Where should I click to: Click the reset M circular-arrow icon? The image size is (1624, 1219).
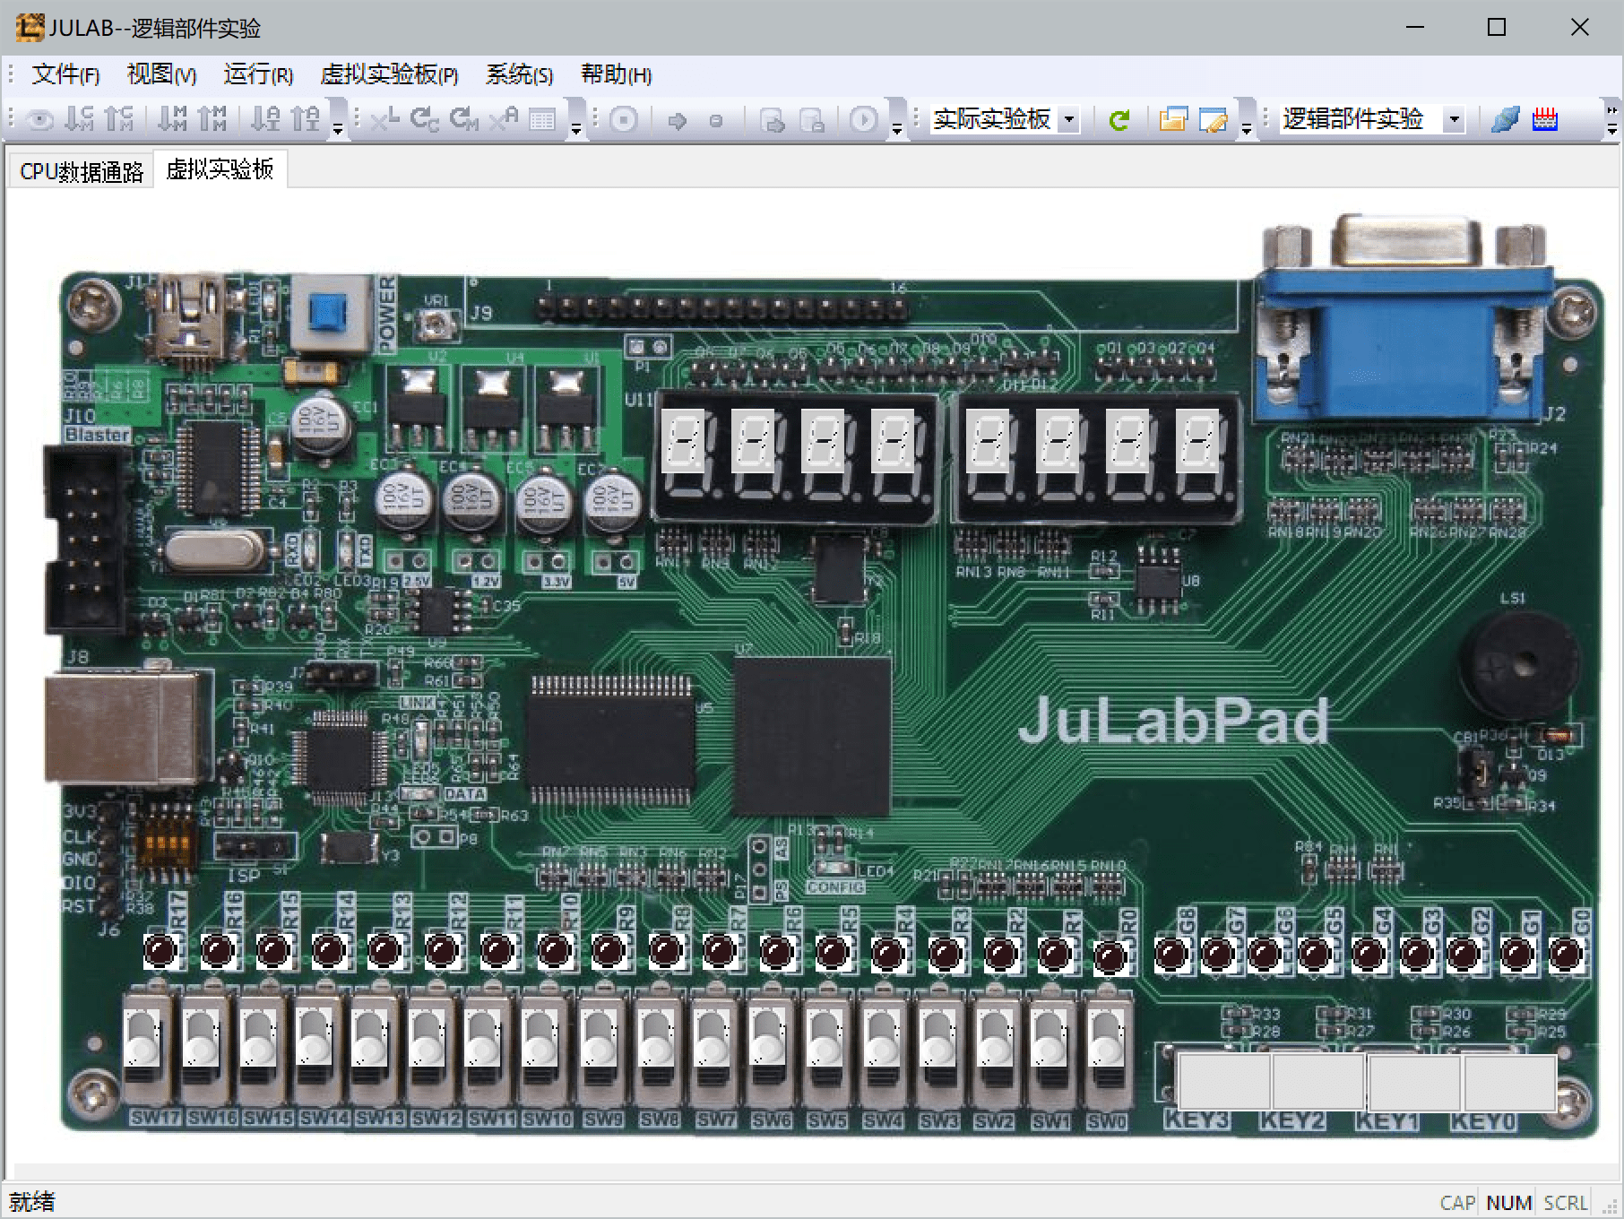tap(463, 119)
